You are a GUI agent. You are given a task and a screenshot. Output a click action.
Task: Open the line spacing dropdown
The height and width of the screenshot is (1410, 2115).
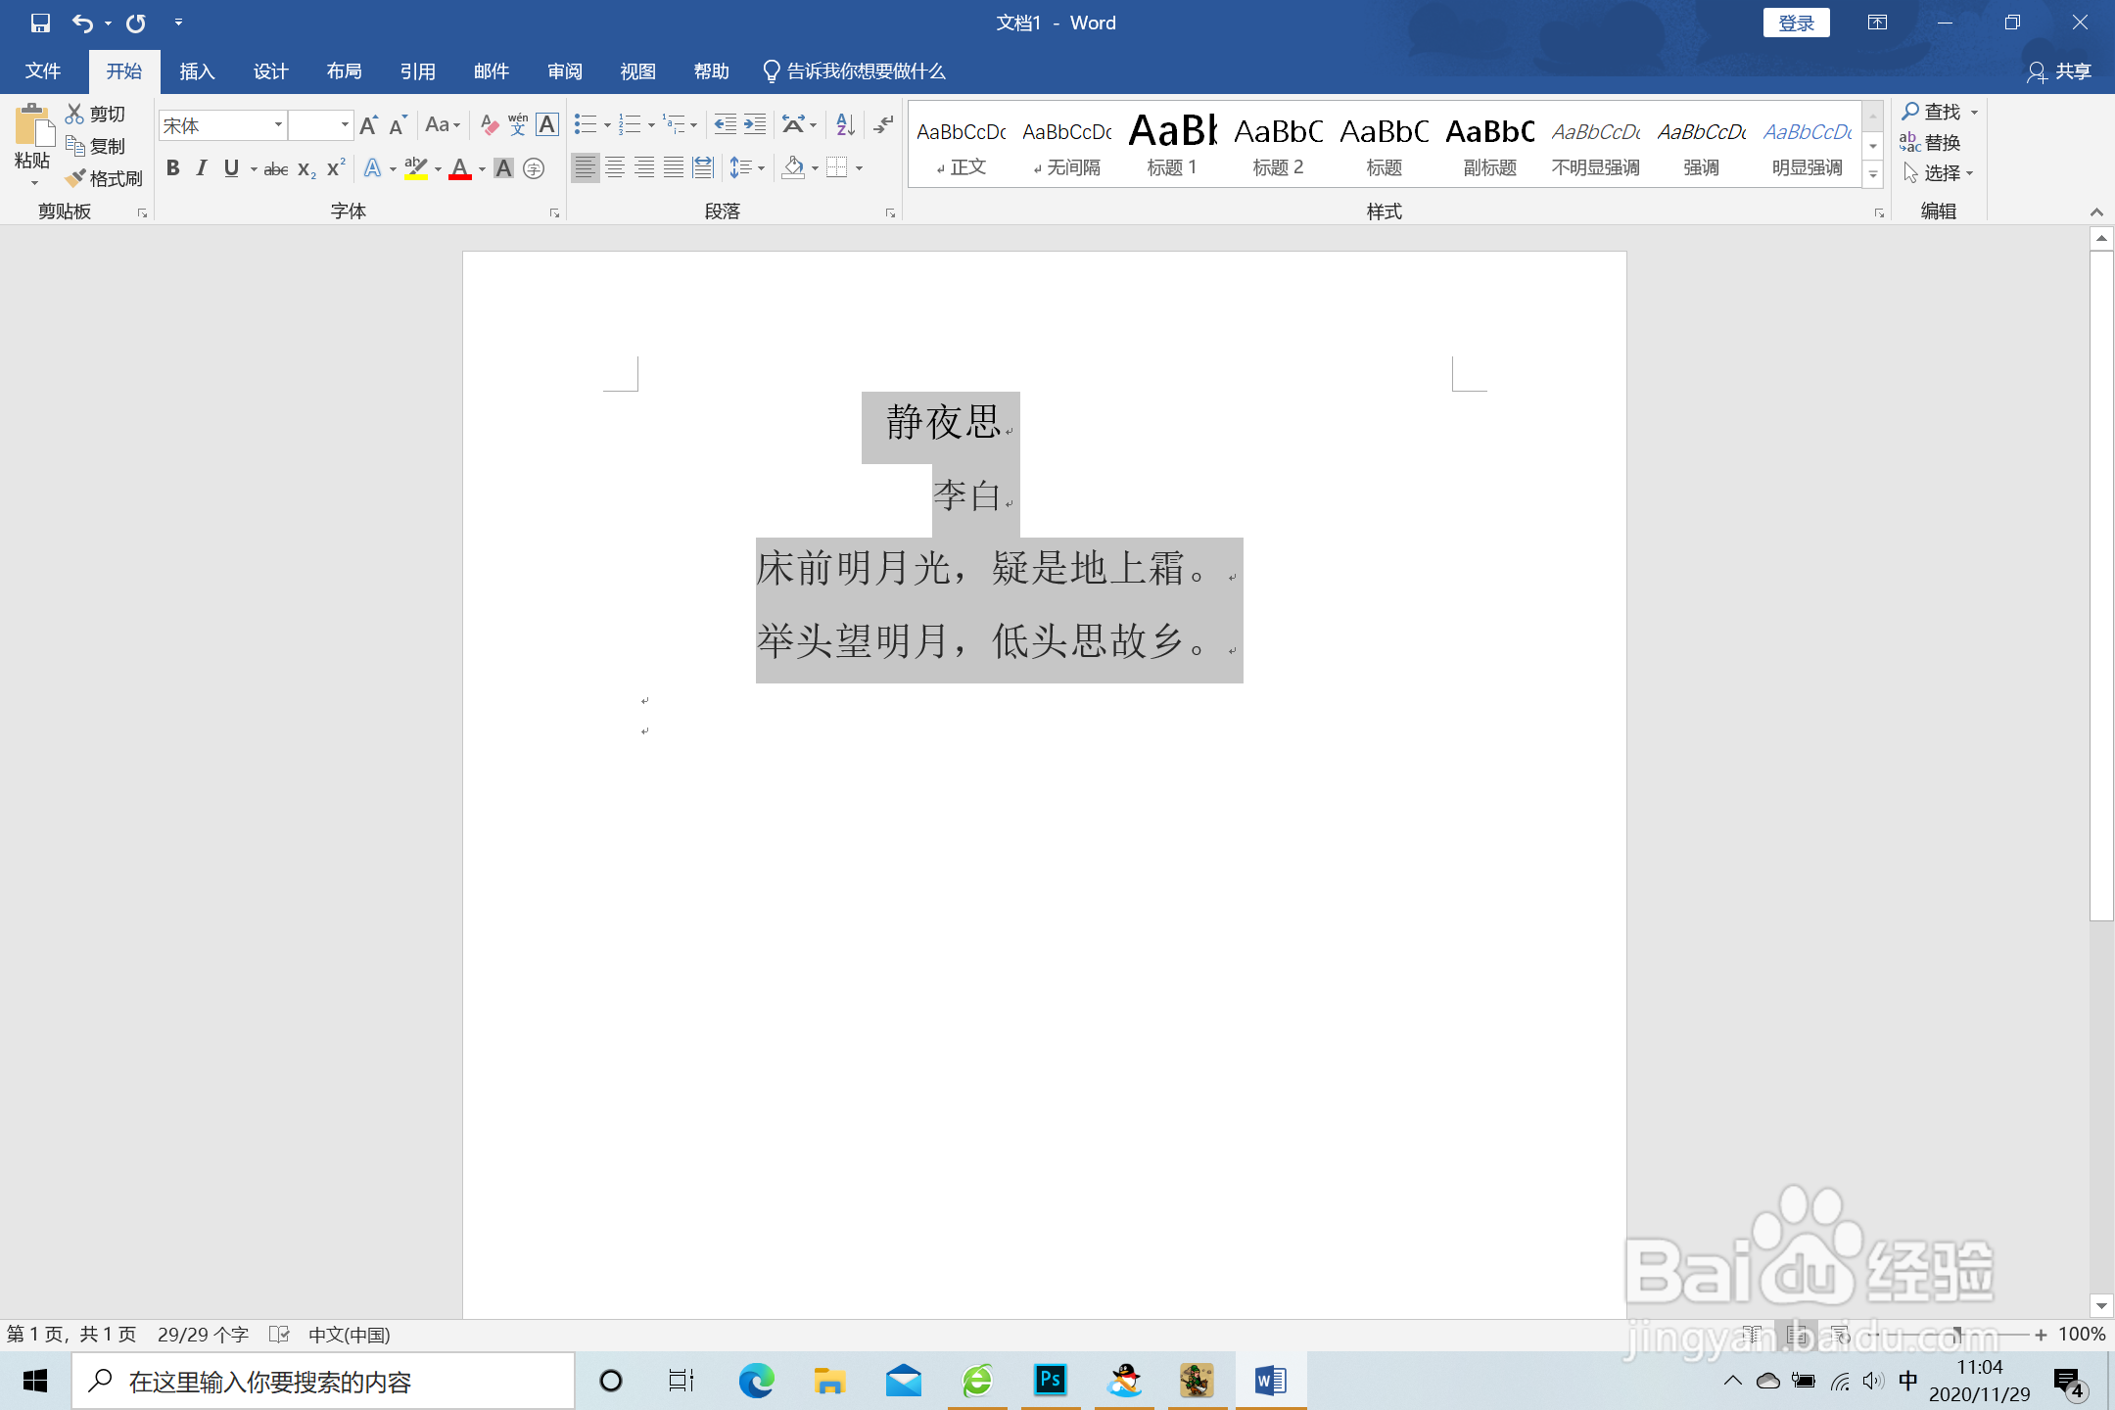pyautogui.click(x=747, y=168)
